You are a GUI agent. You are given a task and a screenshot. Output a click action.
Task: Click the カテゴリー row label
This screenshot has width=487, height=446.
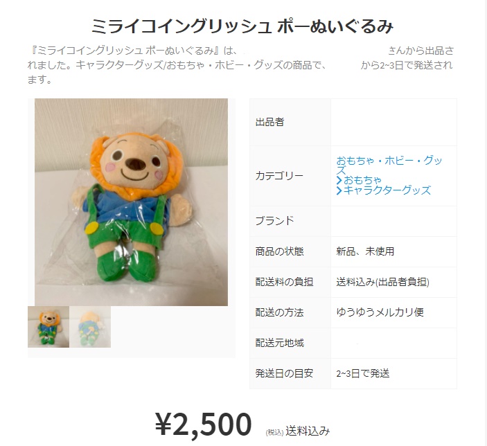pos(279,176)
